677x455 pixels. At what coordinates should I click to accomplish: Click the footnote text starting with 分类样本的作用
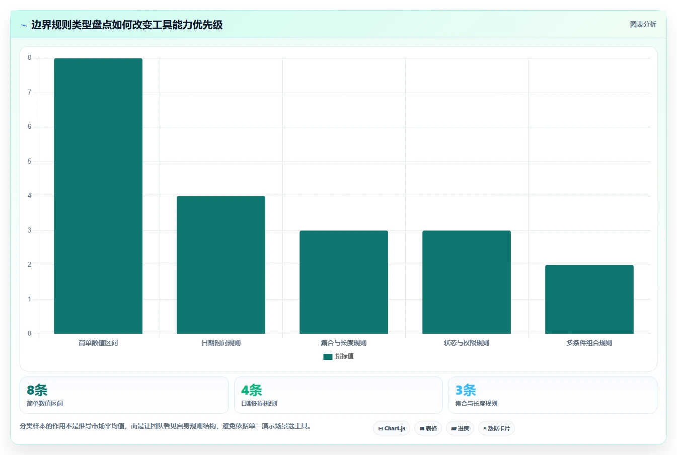tap(167, 426)
